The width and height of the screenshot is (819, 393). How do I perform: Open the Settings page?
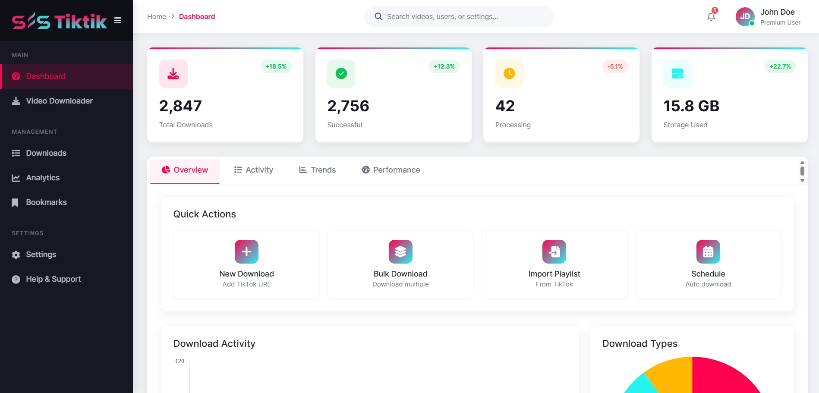(41, 255)
